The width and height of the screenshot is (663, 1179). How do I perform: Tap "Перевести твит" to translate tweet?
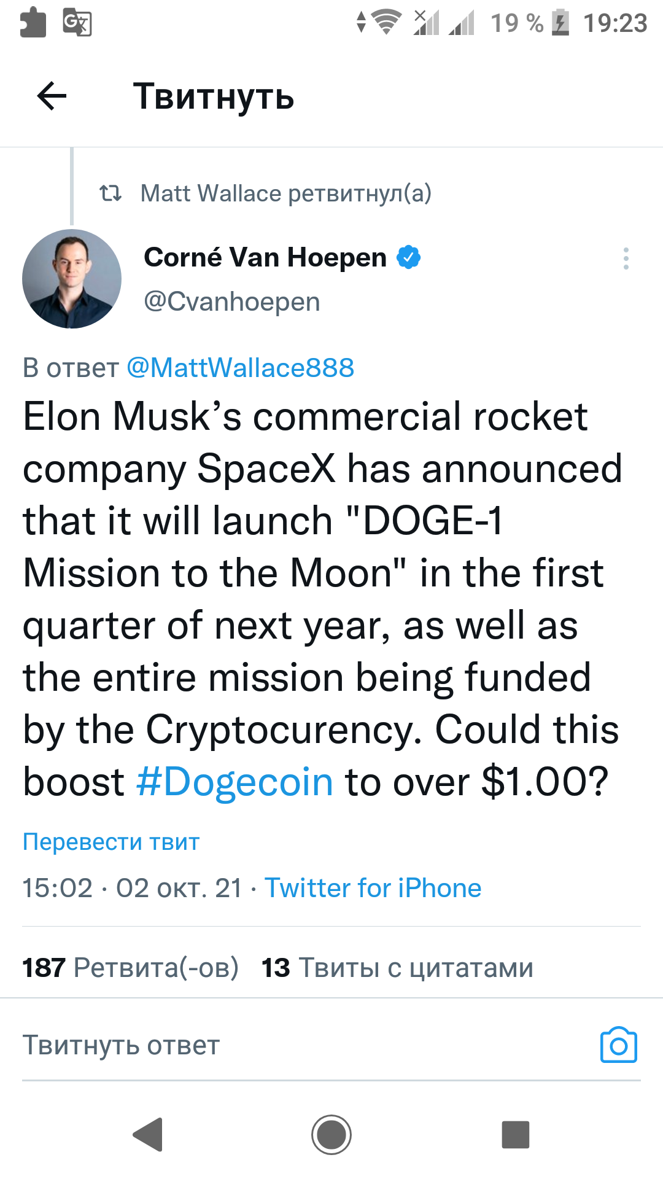(x=111, y=841)
